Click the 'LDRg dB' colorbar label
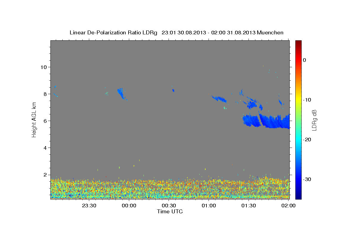Image resolution: width=358 pixels, height=239 pixels. click(314, 120)
